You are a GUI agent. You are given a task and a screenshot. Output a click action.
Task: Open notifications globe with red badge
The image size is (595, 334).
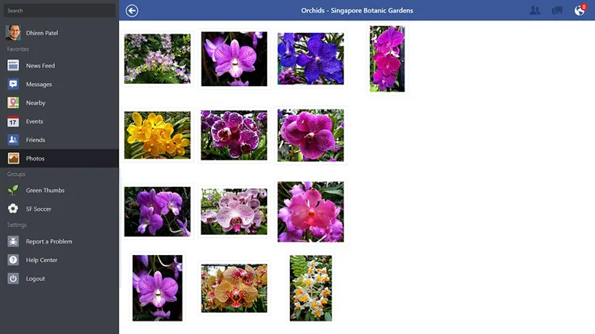point(579,10)
